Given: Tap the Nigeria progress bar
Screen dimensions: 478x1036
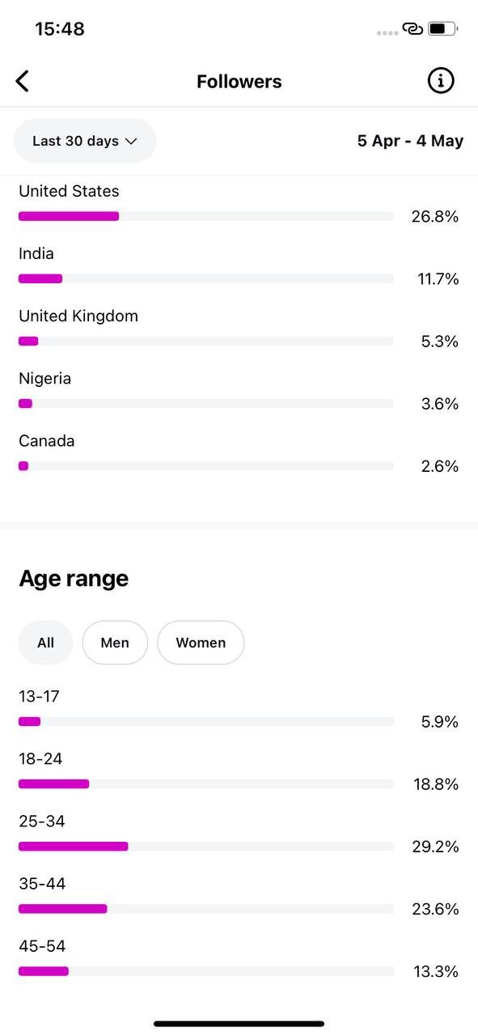Looking at the screenshot, I should [x=206, y=403].
